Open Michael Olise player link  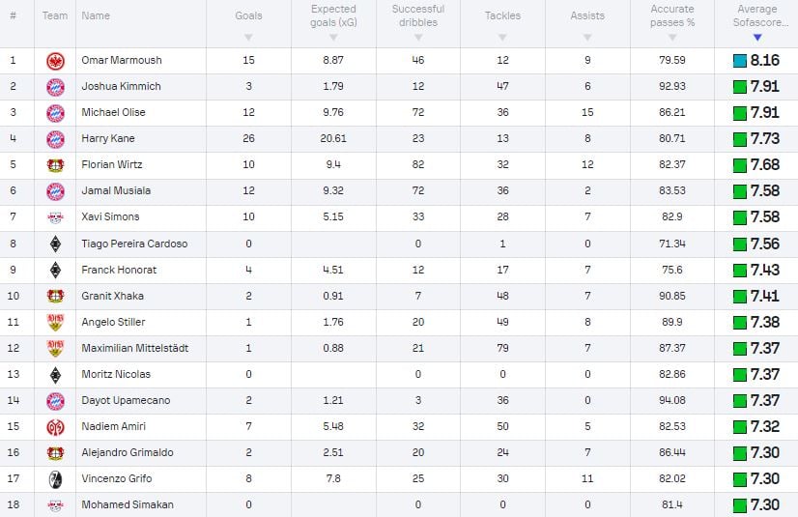(x=113, y=112)
